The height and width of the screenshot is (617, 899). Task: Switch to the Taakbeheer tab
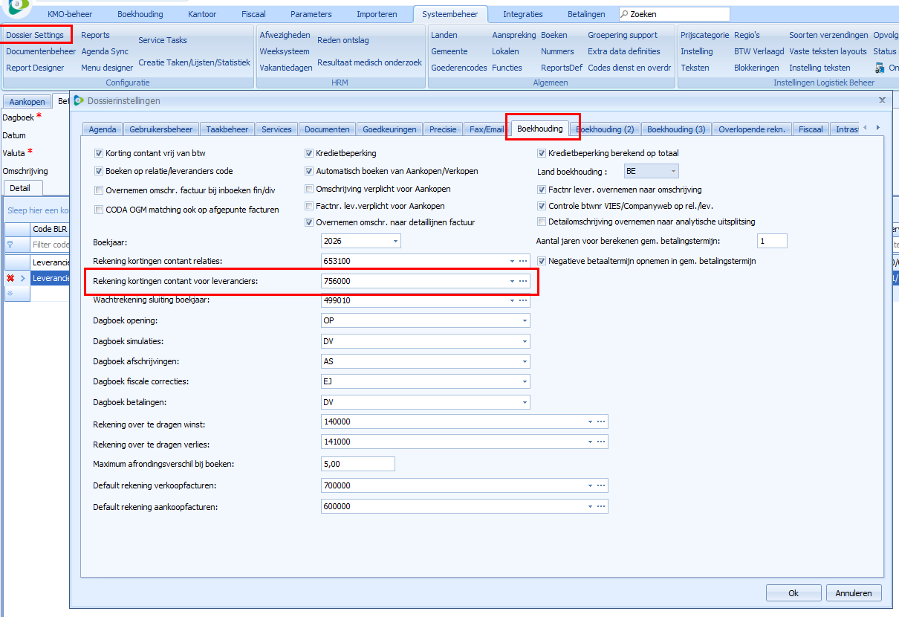click(227, 129)
